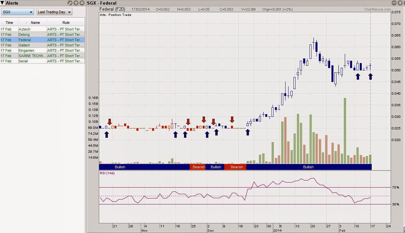
Task: Select the Gallant alert row
Action: [42, 45]
